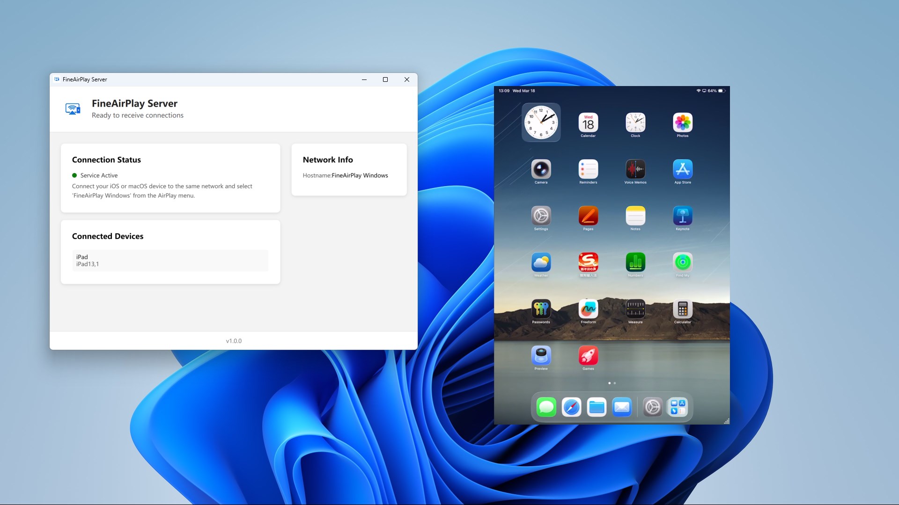899x505 pixels.
Task: Launch Voice Memos on iPad
Action: [635, 169]
